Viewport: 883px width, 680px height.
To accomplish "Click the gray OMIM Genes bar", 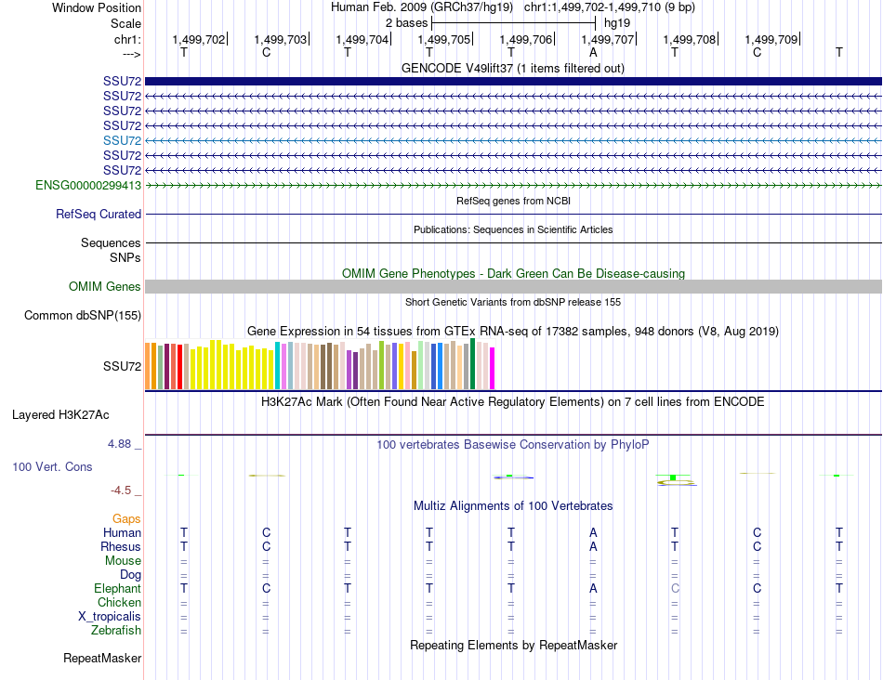I will click(513, 286).
